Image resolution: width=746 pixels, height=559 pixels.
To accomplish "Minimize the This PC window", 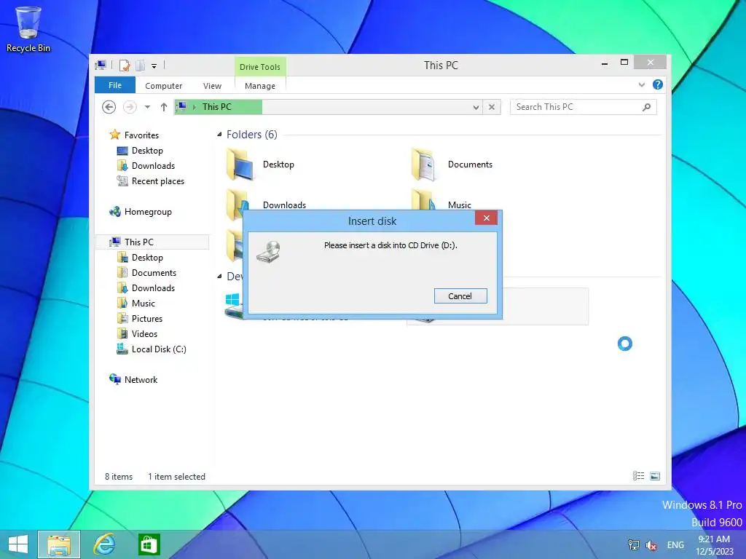I will [605, 63].
